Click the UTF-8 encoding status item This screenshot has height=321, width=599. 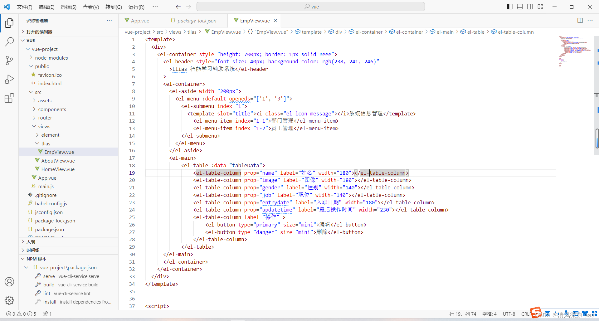(x=509, y=314)
